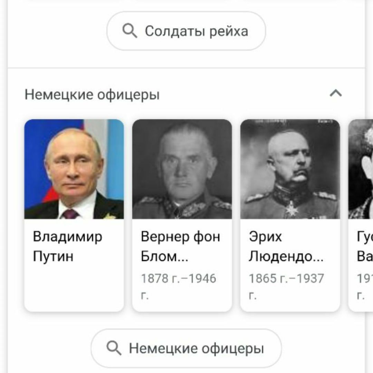Click the Владимир Путин name text

coord(68,246)
